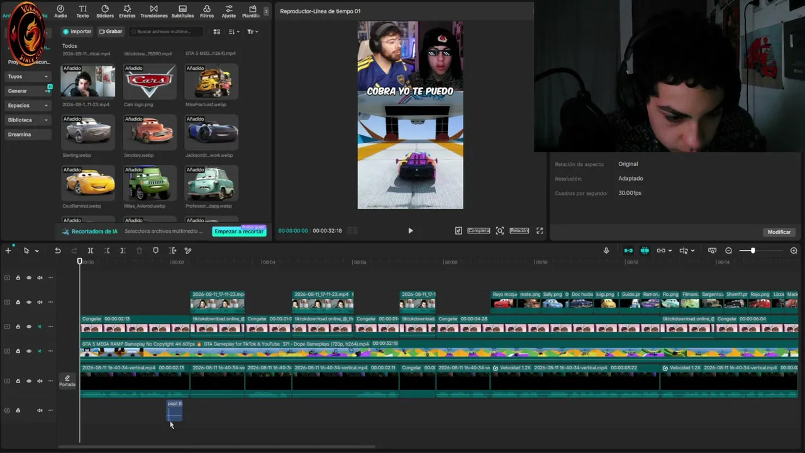Click the redo icon

(x=74, y=250)
